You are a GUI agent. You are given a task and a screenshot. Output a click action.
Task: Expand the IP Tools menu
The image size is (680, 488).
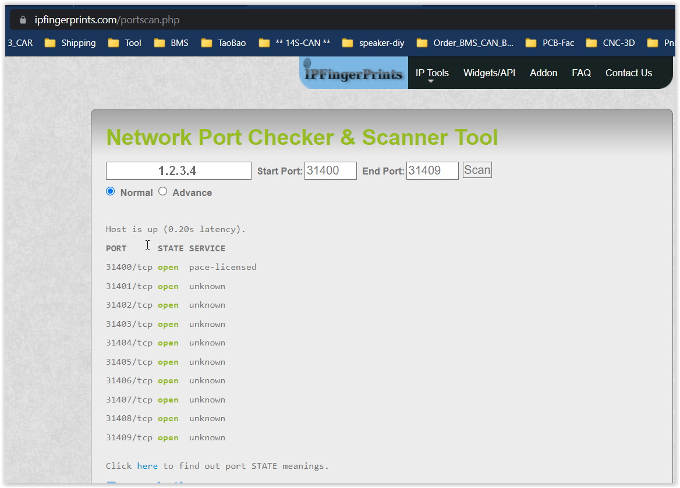pos(432,73)
